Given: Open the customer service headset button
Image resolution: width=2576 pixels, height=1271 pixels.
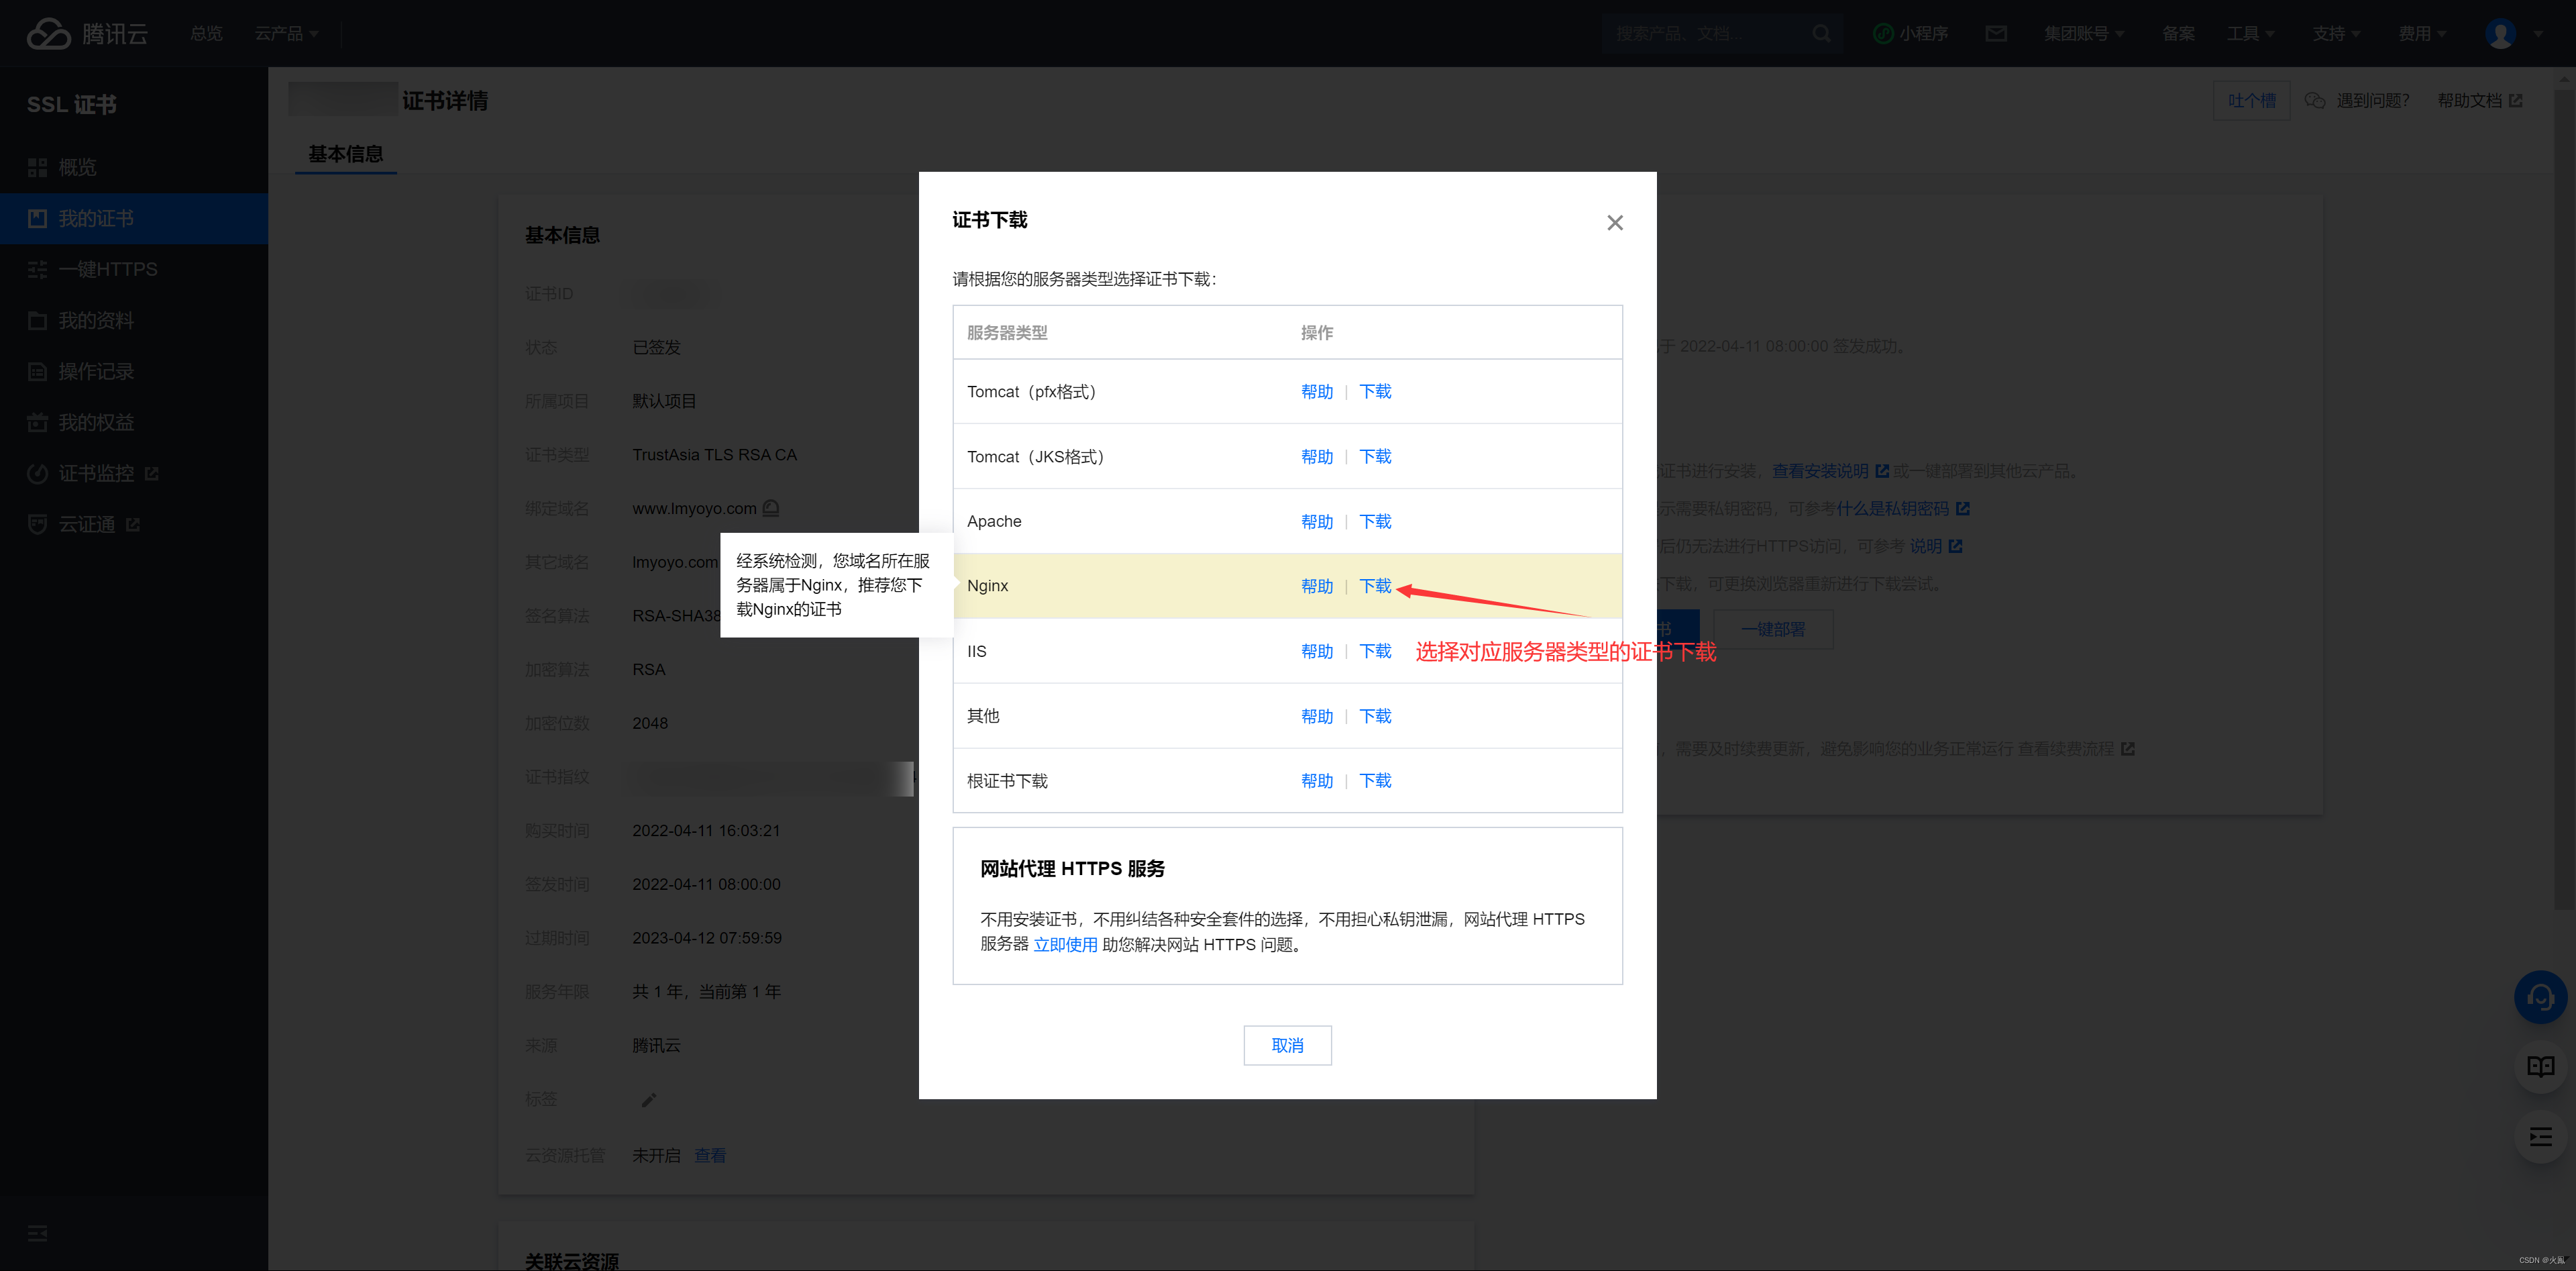Looking at the screenshot, I should tap(2540, 996).
